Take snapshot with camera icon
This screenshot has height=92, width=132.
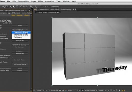click(60, 90)
